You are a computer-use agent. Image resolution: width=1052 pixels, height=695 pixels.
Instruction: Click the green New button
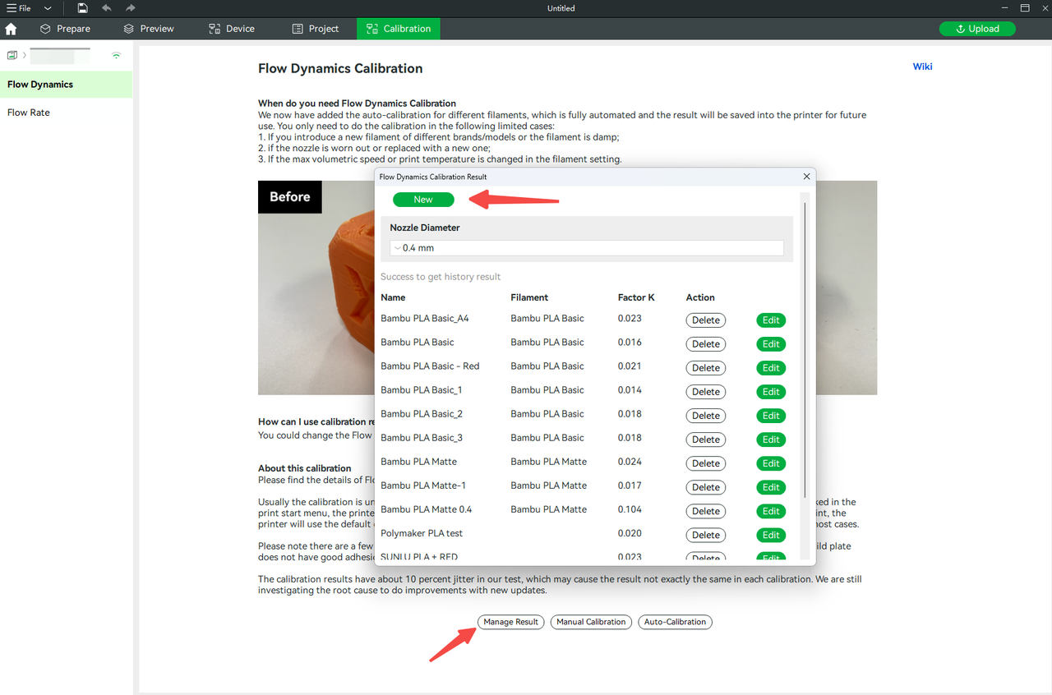click(x=423, y=200)
